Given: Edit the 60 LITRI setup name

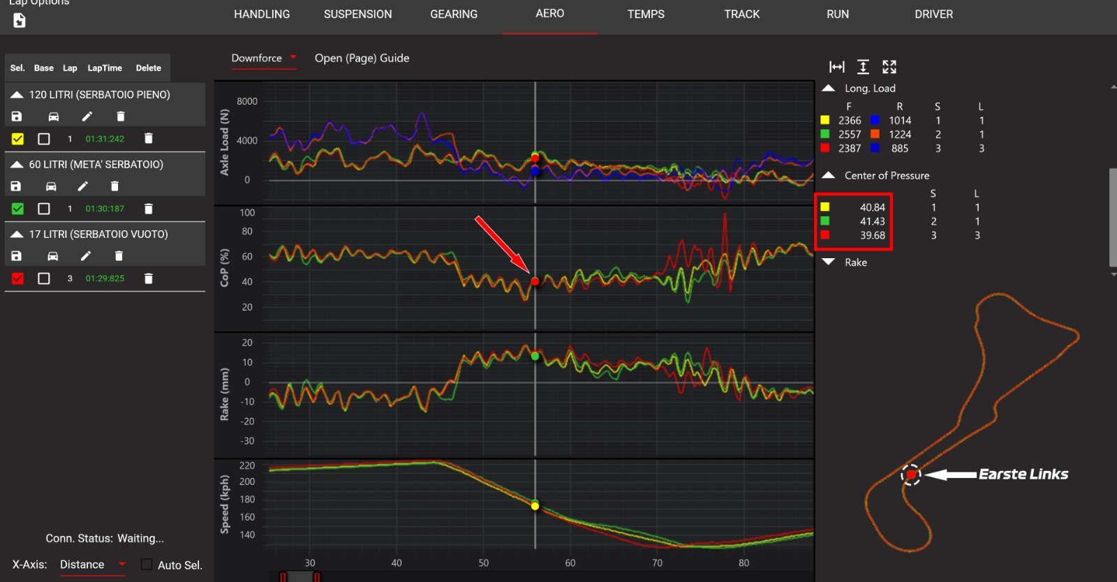Looking at the screenshot, I should coord(83,186).
